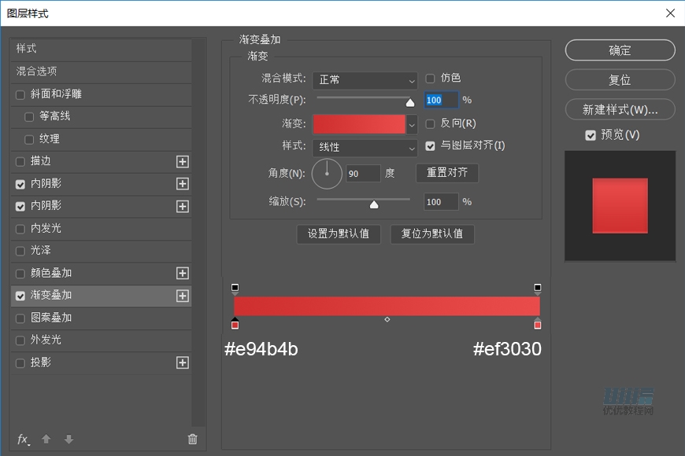Open the 混合模式 blend mode dropdown
The image size is (685, 456).
point(365,80)
